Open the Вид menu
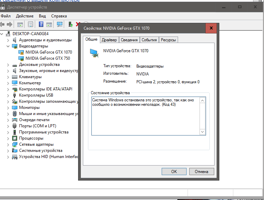The image size is (264, 200). (x=42, y=16)
